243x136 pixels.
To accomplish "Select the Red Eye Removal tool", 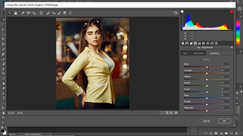I will click(x=54, y=13).
